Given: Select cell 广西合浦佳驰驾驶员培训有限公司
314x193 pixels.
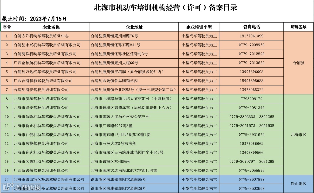Looking at the screenshot, I should coord(51,81).
